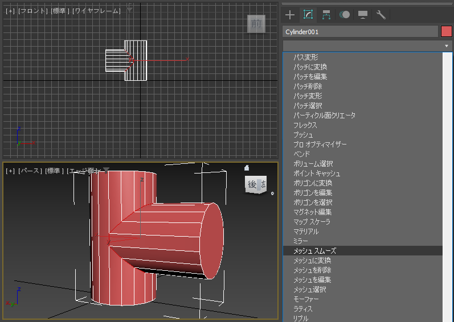Select マップ スケーラ modifier
454x322 pixels.
tap(362, 222)
